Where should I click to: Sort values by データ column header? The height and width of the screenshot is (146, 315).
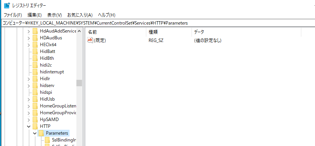247,32
